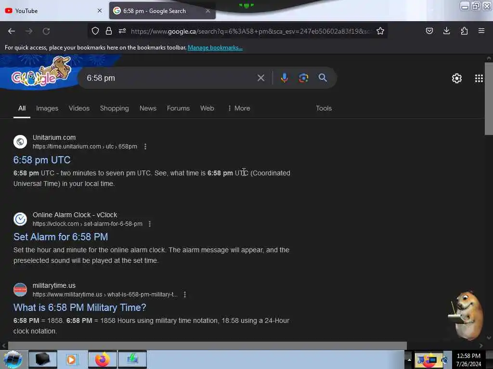Open the Firefox hamburger menu
The width and height of the screenshot is (493, 369).
(x=481, y=31)
